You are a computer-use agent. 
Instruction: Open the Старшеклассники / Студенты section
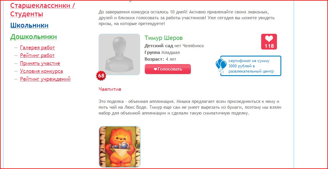click(x=43, y=10)
